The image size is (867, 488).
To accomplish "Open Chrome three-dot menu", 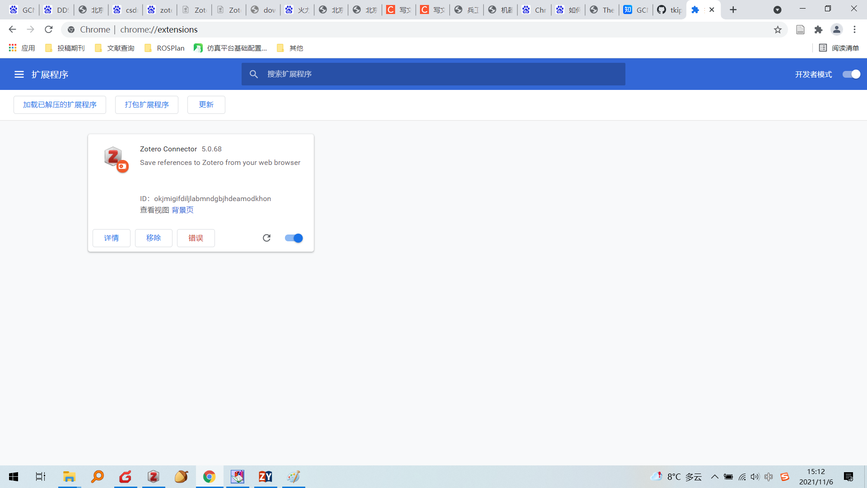I will [x=854, y=30].
